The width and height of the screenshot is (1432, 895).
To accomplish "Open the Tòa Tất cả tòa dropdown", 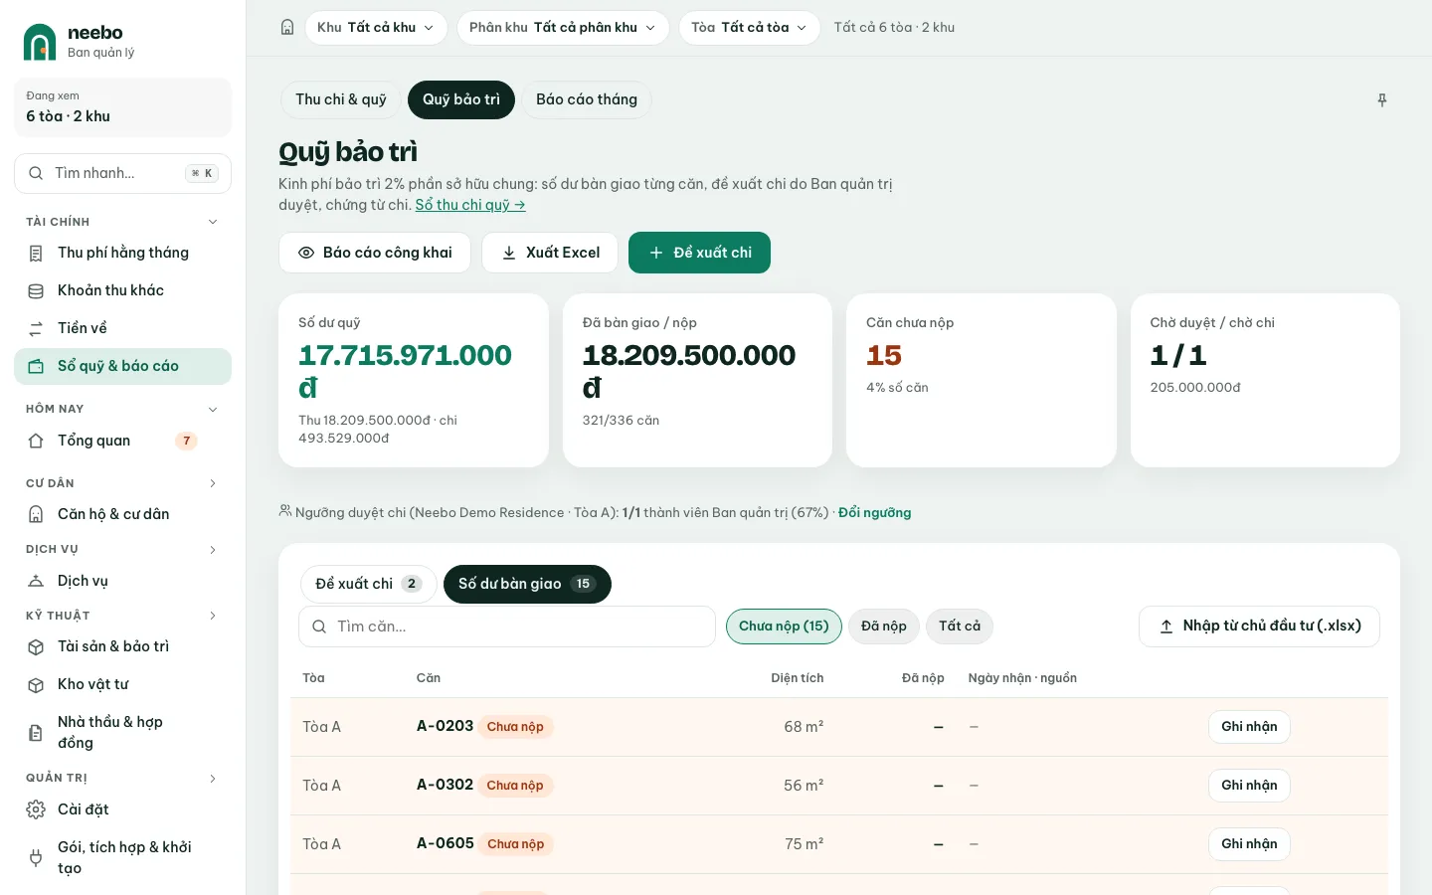I will (749, 28).
